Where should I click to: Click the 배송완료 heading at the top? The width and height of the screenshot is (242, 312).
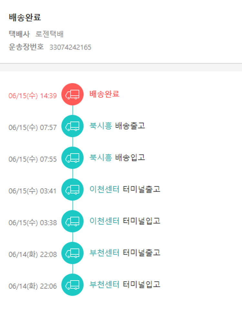tap(25, 17)
